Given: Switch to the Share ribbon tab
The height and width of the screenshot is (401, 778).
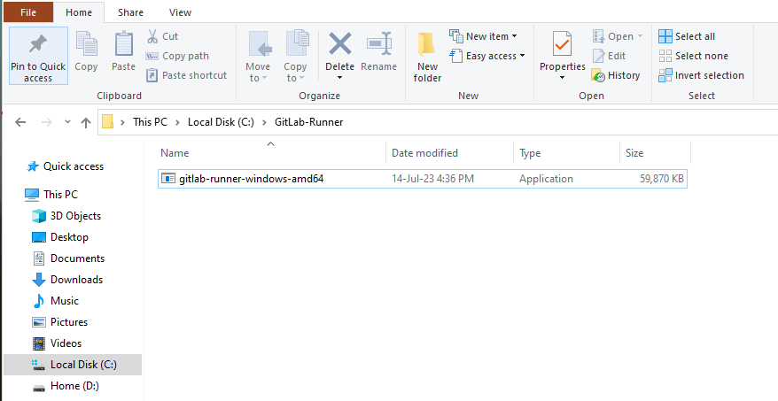Looking at the screenshot, I should pyautogui.click(x=130, y=13).
